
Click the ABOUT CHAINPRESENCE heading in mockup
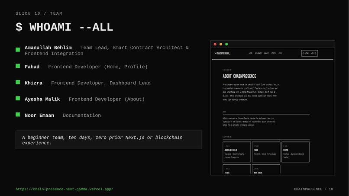[239, 76]
